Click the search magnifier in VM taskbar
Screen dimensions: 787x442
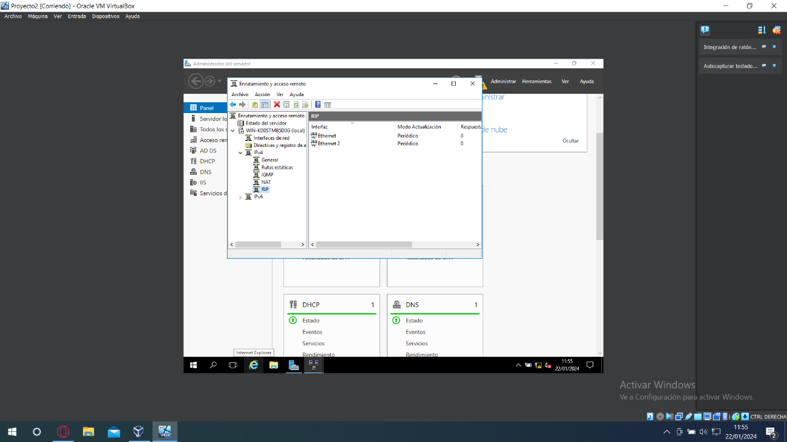(x=213, y=365)
